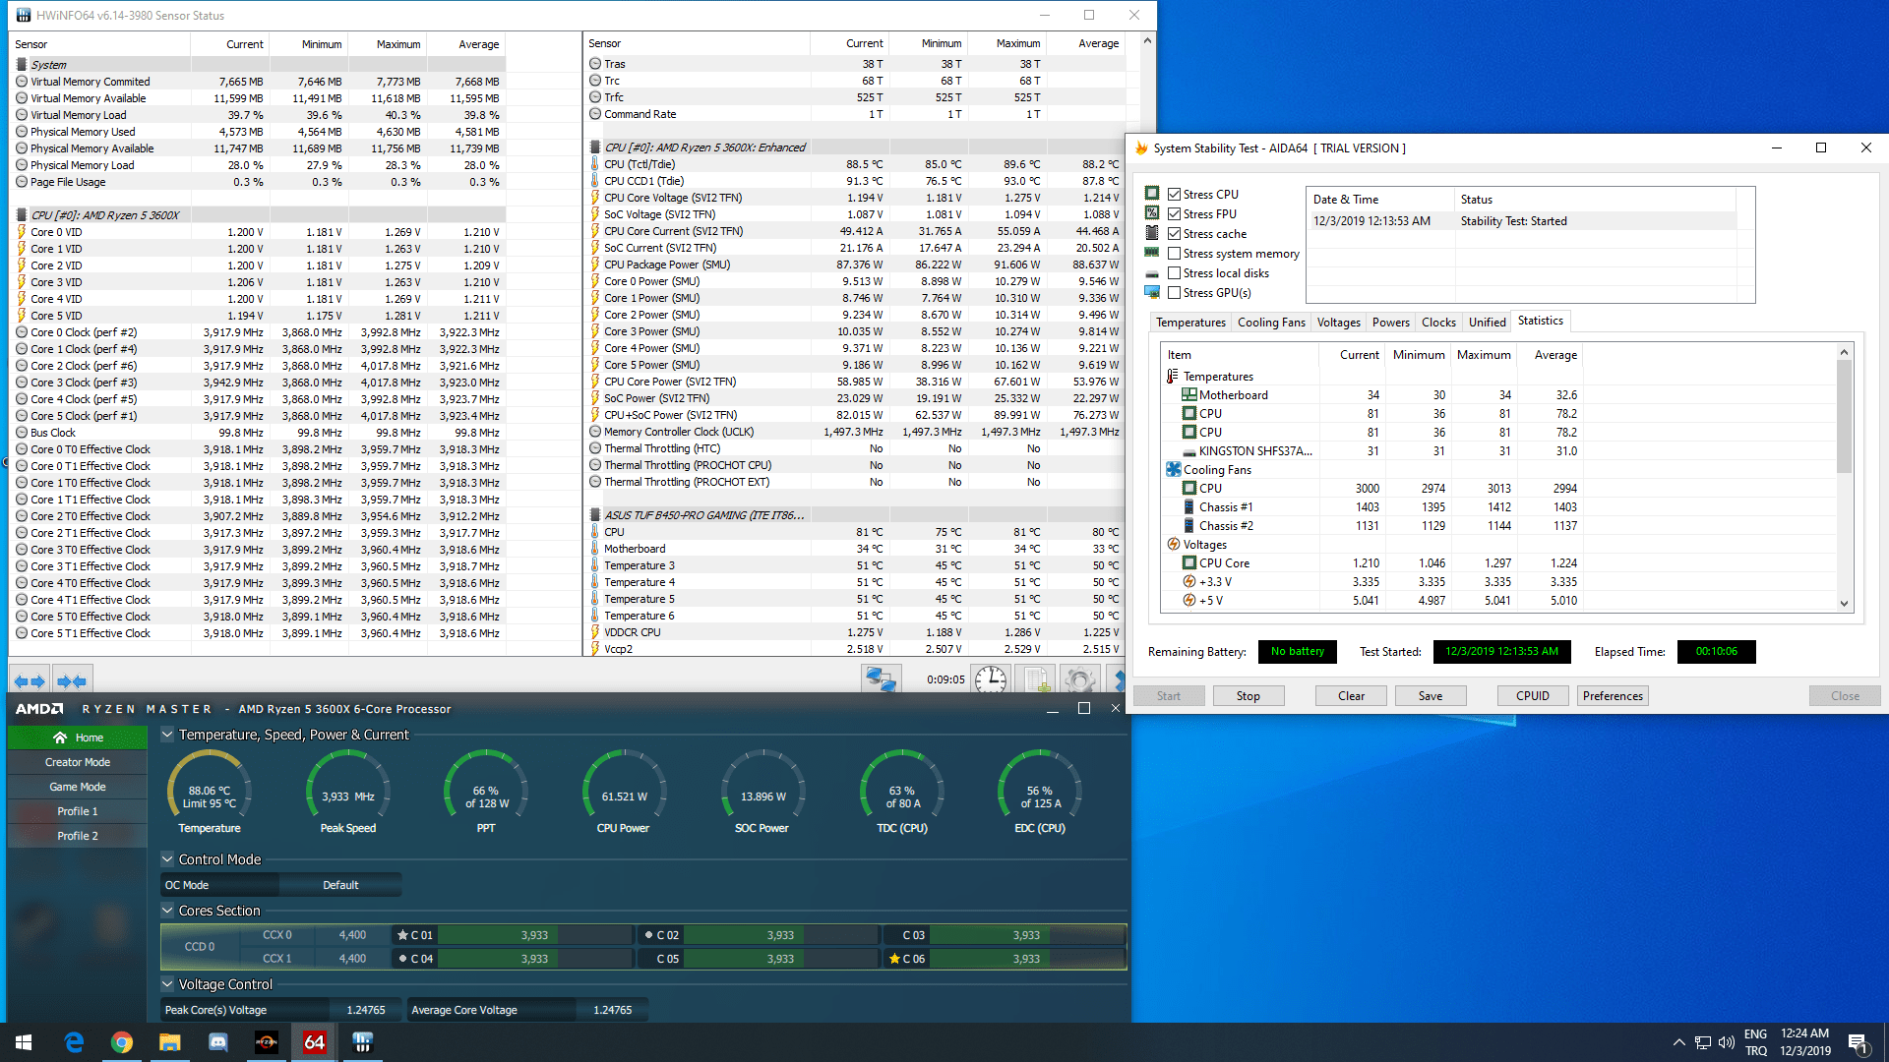Enable Stress GPU(s) checkbox
1889x1062 pixels.
[1174, 293]
